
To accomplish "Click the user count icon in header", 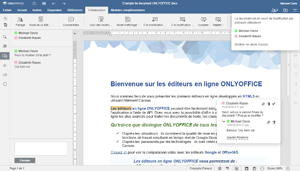I will (275, 10).
